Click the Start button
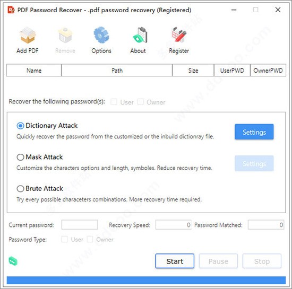Image resolution: width=292 pixels, height=289 pixels. (x=175, y=261)
